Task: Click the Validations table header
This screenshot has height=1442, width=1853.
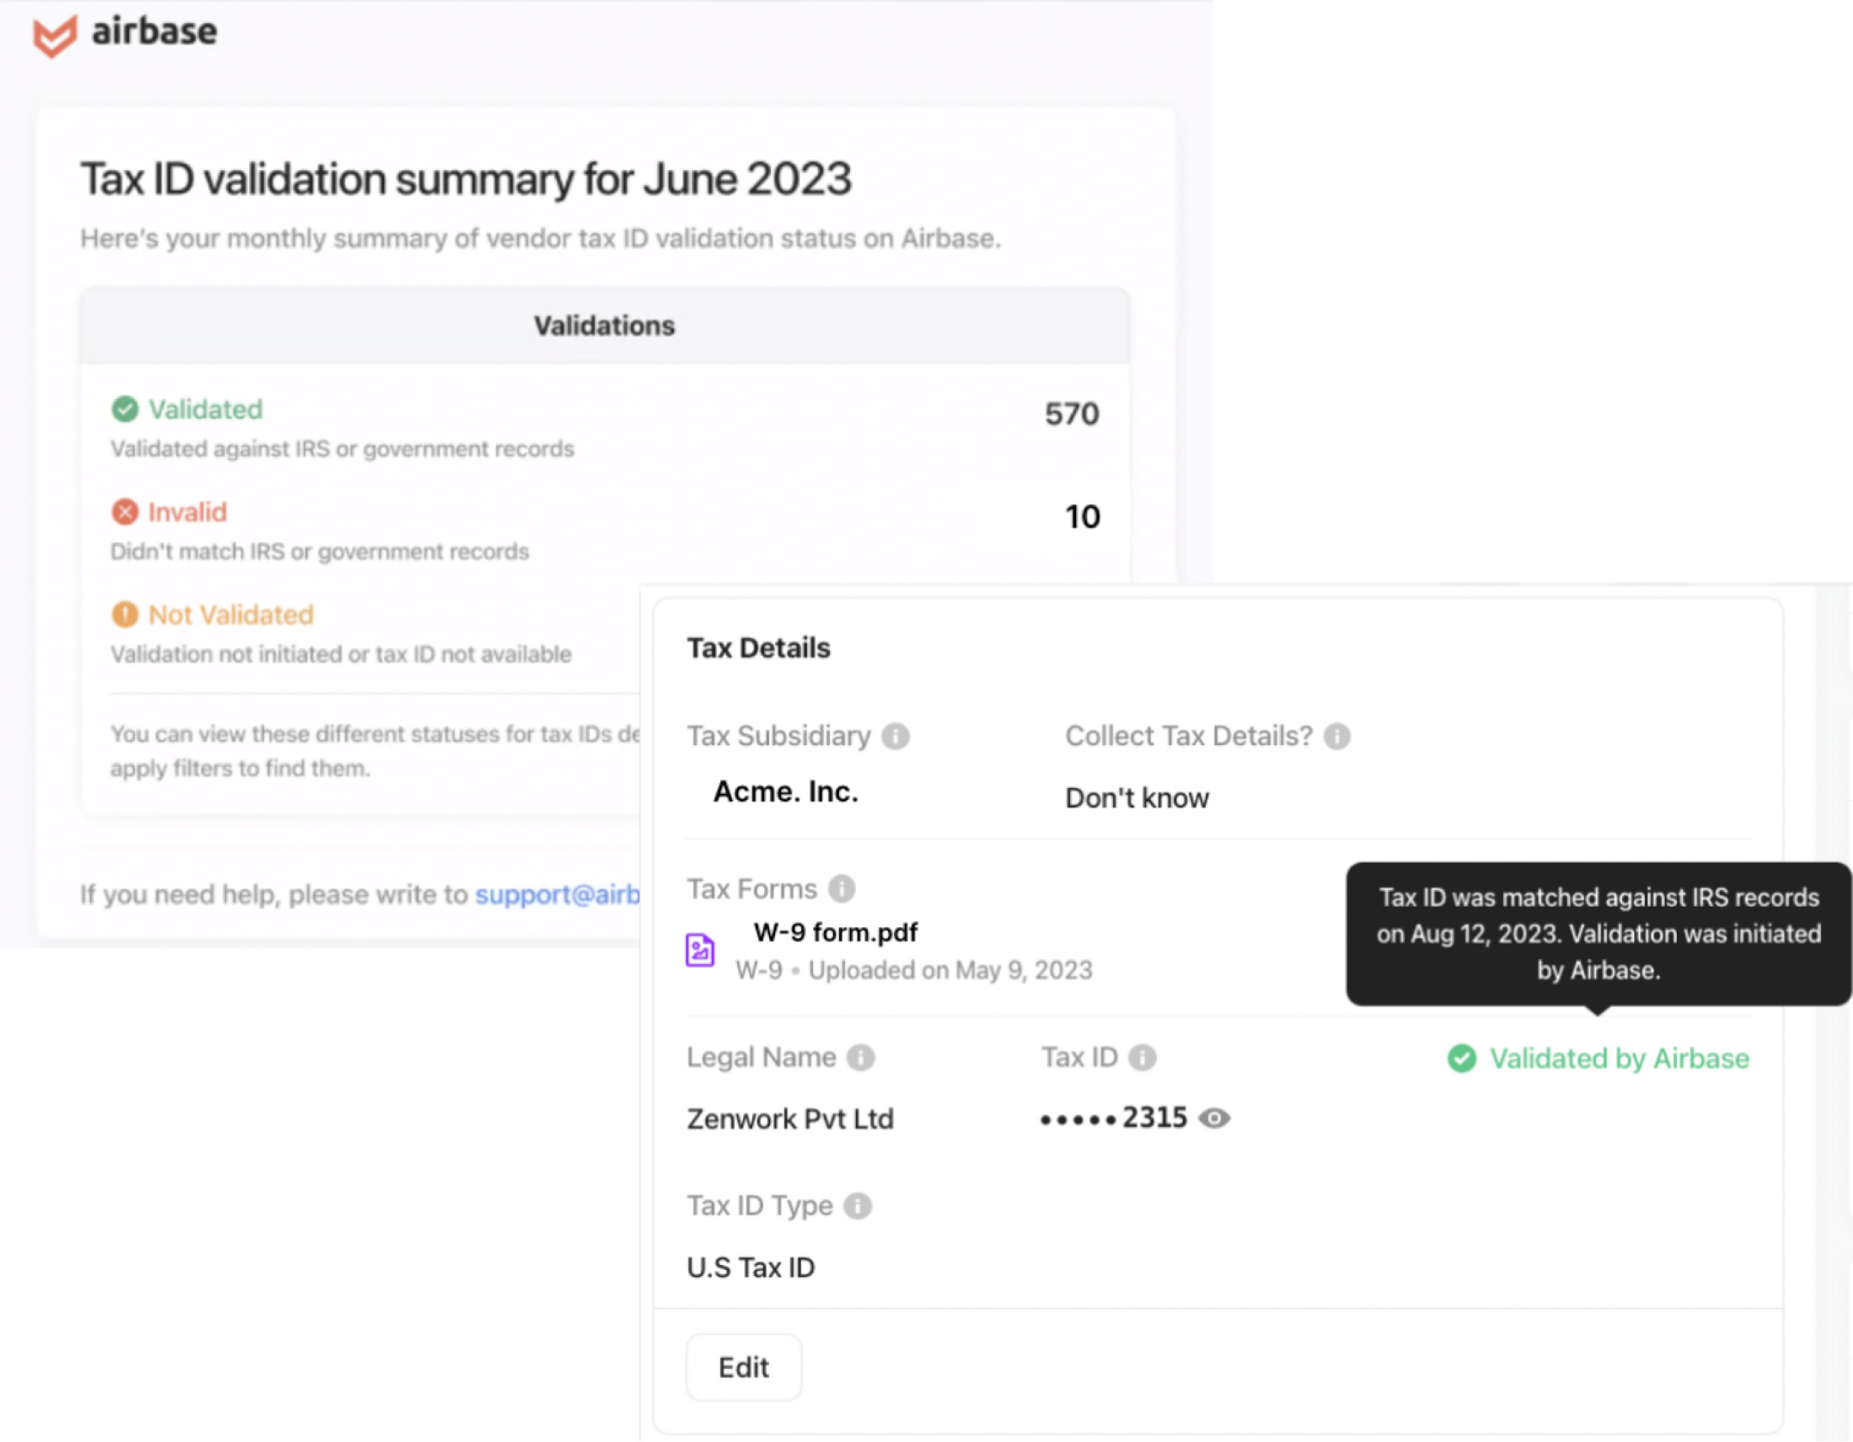Action: pos(604,326)
